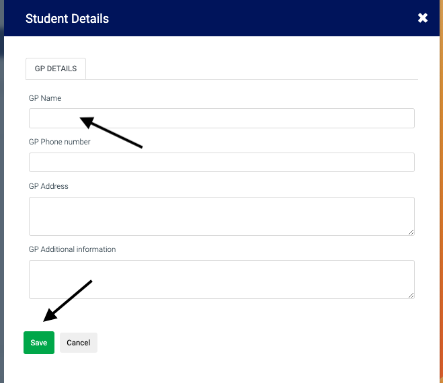The height and width of the screenshot is (383, 443).
Task: Save the student GP details
Action: point(39,343)
